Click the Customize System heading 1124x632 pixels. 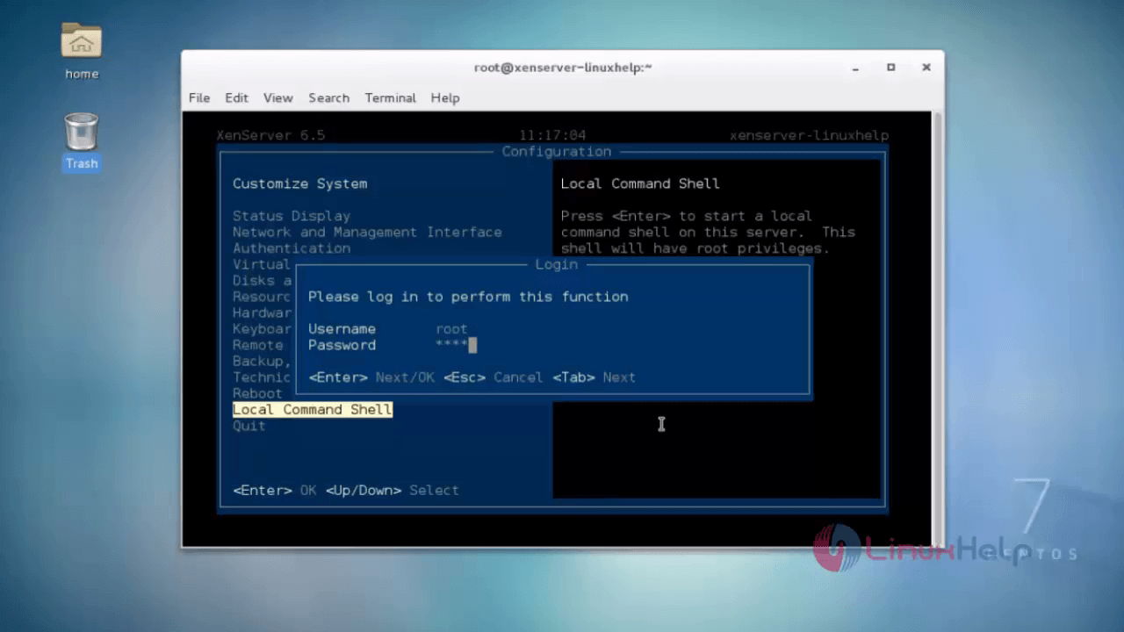pyautogui.click(x=300, y=183)
